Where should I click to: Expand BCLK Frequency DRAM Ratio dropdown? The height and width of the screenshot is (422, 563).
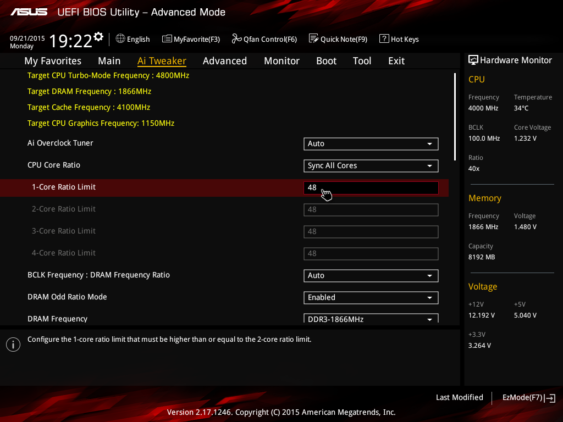[371, 276]
